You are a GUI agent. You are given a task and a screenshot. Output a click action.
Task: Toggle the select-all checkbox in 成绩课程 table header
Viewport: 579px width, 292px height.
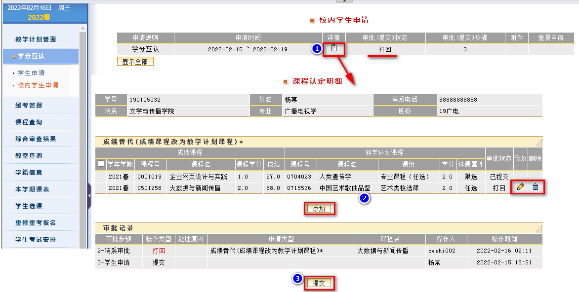click(x=101, y=163)
